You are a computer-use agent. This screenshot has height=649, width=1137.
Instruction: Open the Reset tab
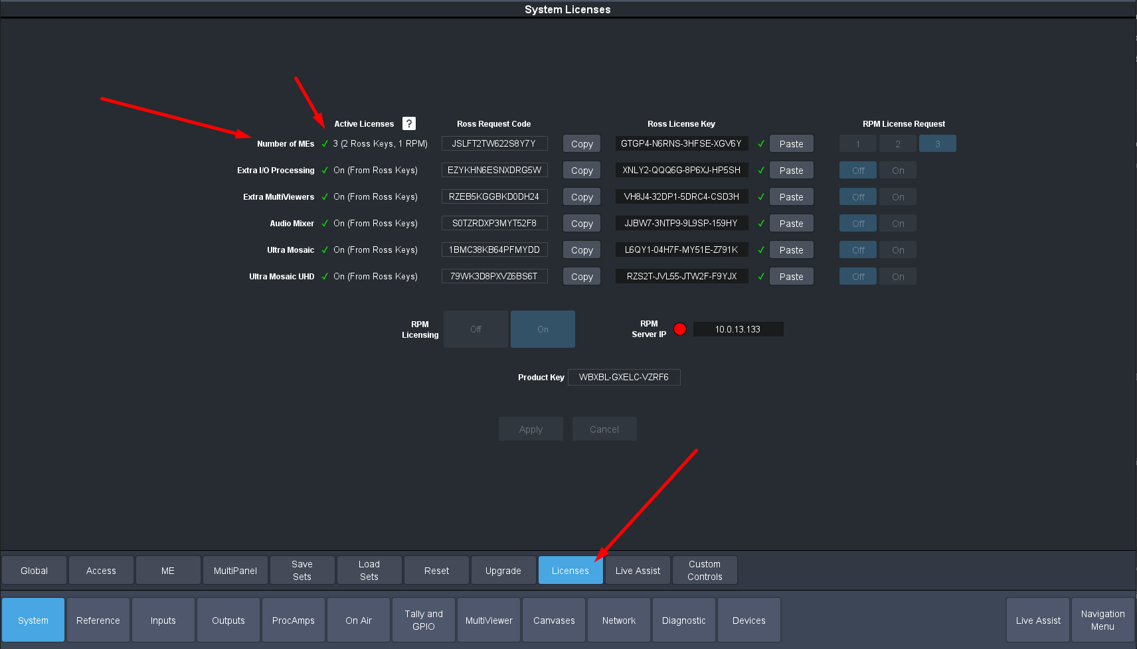click(436, 570)
